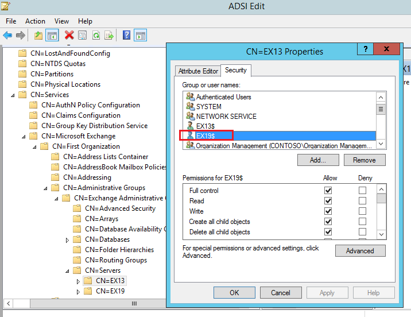This screenshot has width=411, height=317.
Task: Open the View menu
Action: click(x=61, y=21)
